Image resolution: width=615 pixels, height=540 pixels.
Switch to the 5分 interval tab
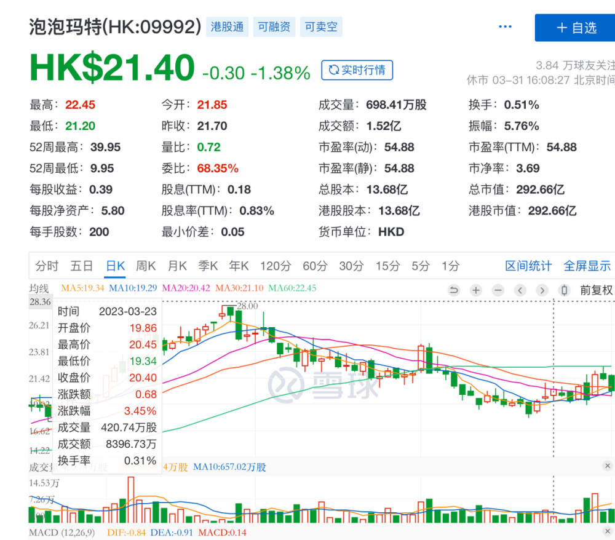coord(421,266)
